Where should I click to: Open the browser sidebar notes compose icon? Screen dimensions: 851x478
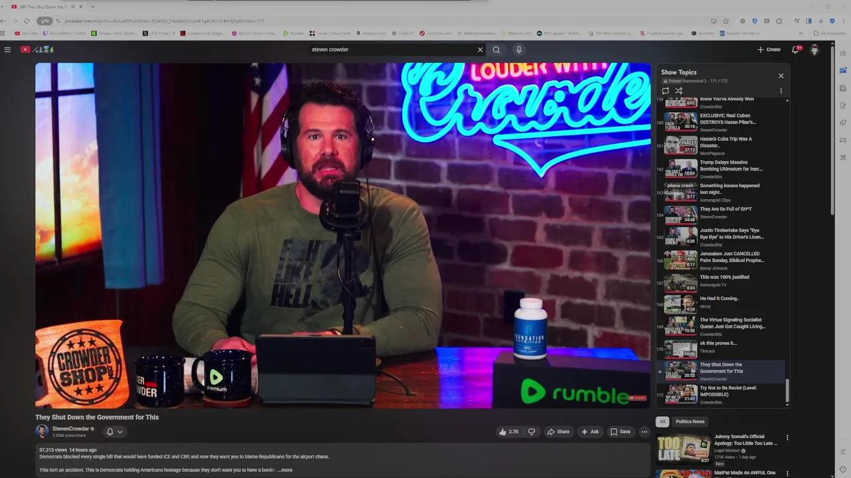[x=843, y=106]
